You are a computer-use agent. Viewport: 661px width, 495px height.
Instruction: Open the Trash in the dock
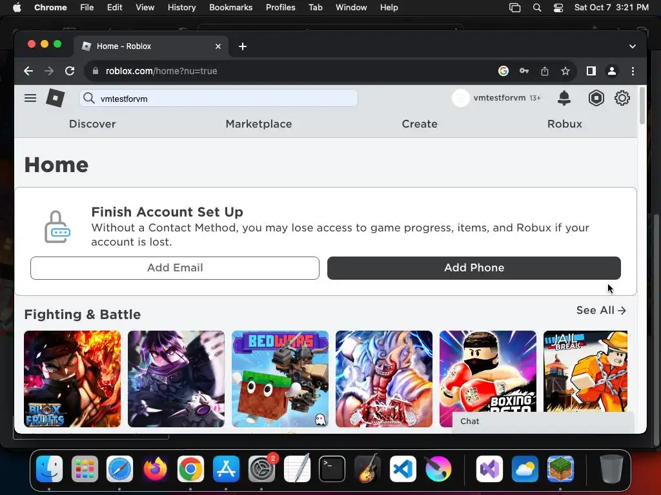click(611, 469)
